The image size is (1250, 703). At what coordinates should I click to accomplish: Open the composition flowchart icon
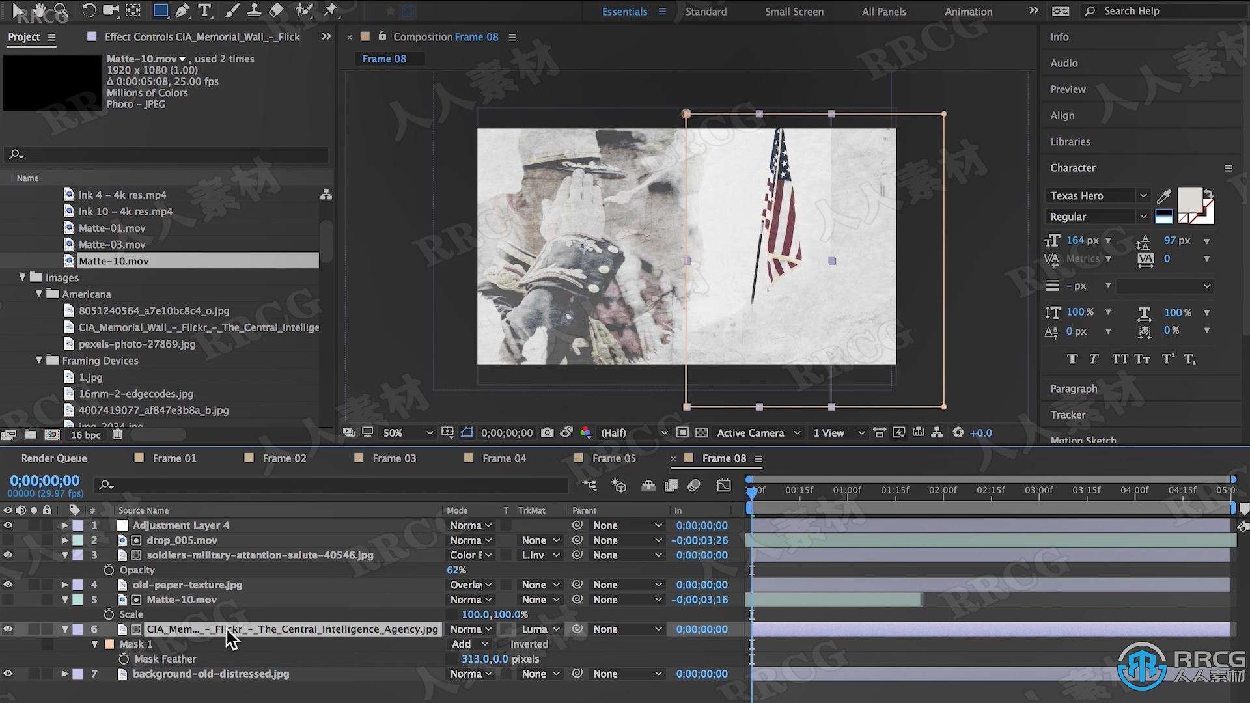pyautogui.click(x=937, y=433)
